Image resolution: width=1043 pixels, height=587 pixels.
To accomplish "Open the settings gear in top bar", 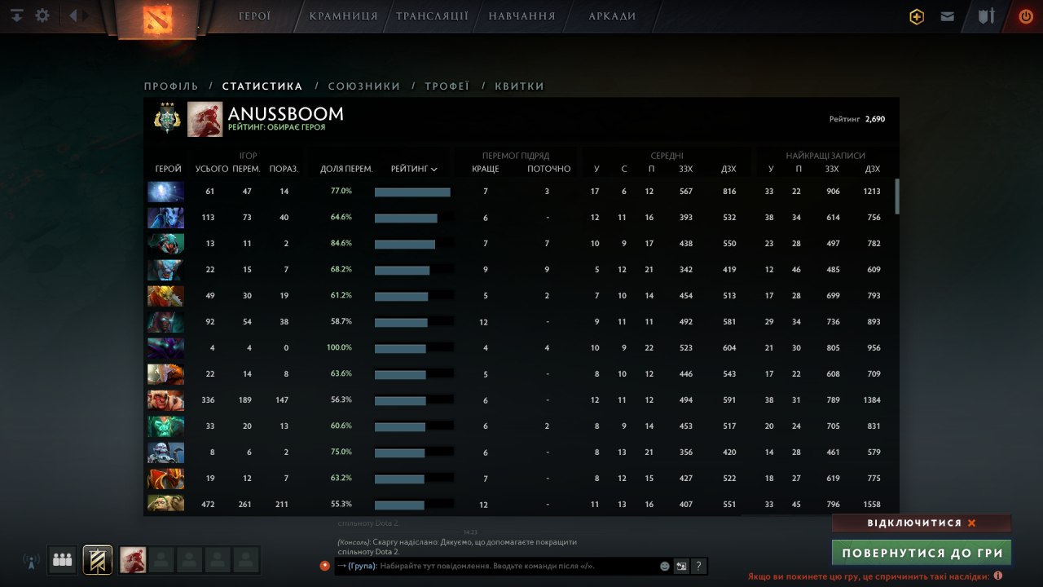I will click(x=42, y=15).
